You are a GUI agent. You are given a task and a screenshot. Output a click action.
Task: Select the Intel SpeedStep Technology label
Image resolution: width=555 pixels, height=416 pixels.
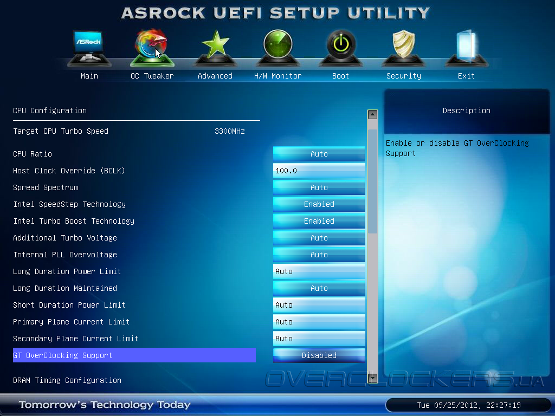click(69, 204)
